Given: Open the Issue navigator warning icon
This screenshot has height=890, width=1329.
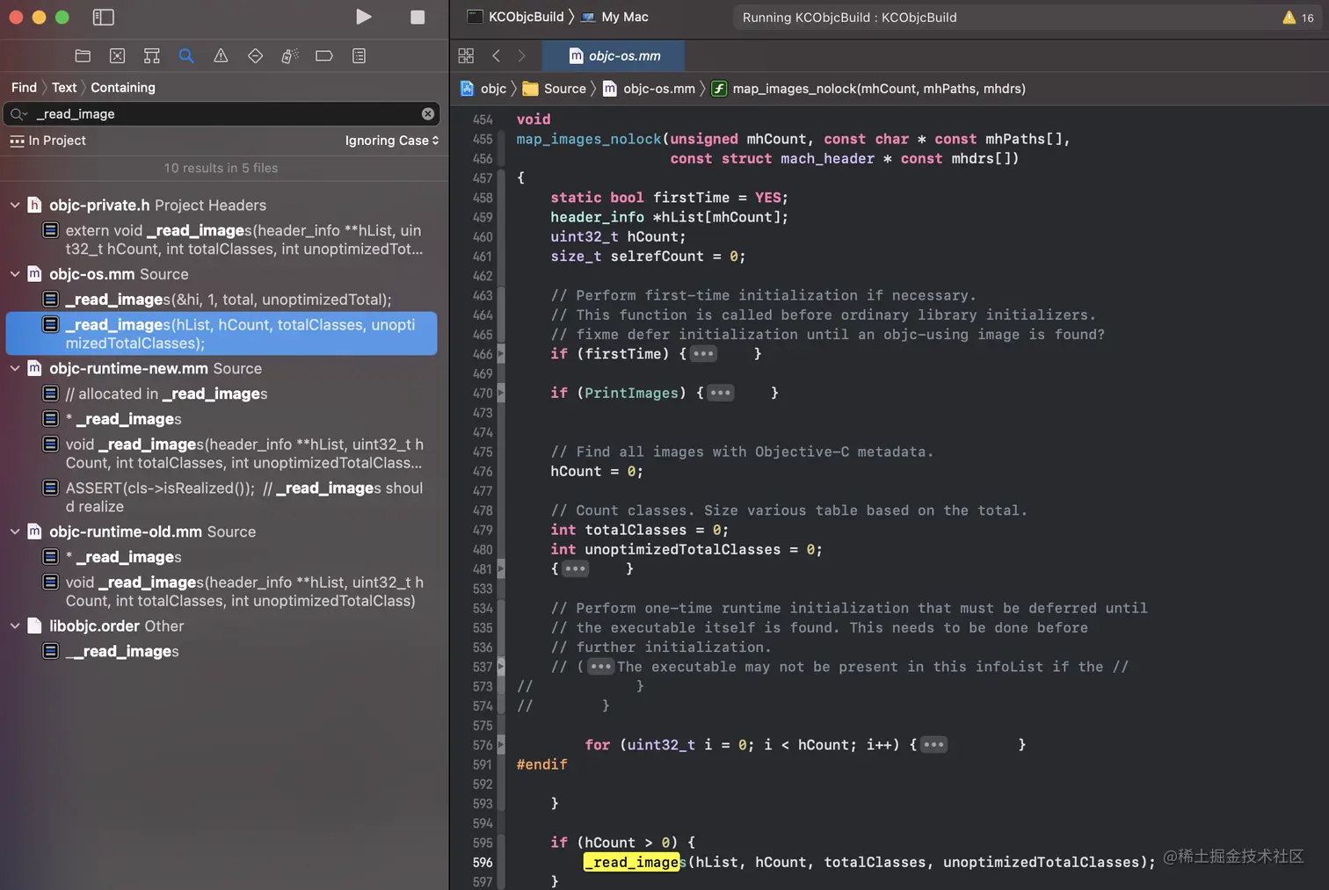Looking at the screenshot, I should (221, 55).
